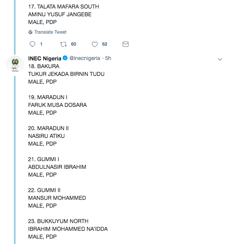The height and width of the screenshot is (244, 231).
Task: Click the like count 62
Action: pyautogui.click(x=104, y=44)
